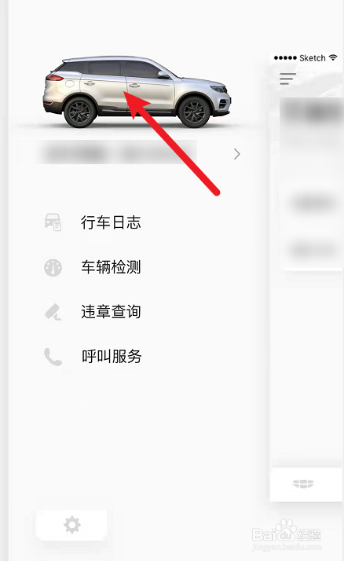Tap the hamburger menu icon
This screenshot has height=561, width=344.
coord(287,79)
